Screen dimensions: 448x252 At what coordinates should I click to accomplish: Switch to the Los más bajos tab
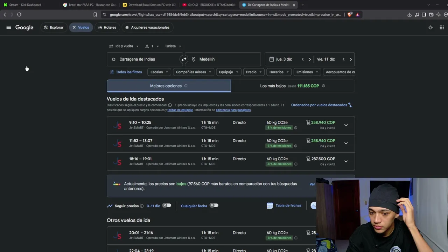(293, 86)
